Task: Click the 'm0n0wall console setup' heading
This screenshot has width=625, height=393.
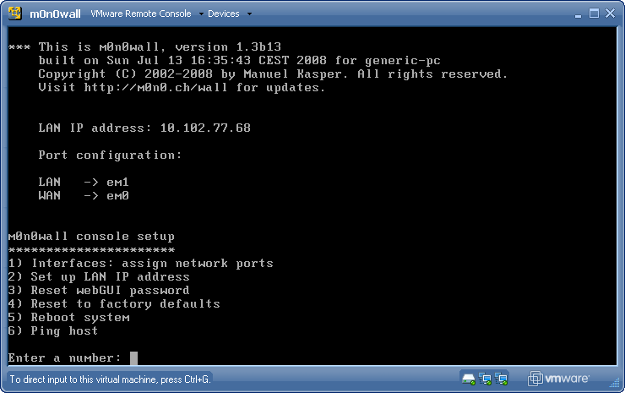Action: point(91,237)
